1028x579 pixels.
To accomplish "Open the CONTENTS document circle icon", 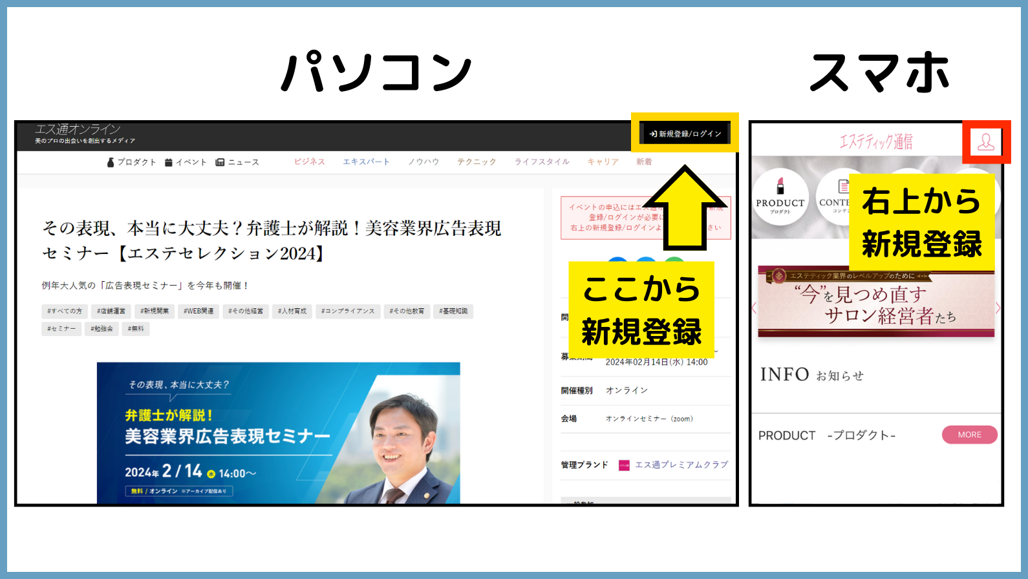I will [833, 196].
